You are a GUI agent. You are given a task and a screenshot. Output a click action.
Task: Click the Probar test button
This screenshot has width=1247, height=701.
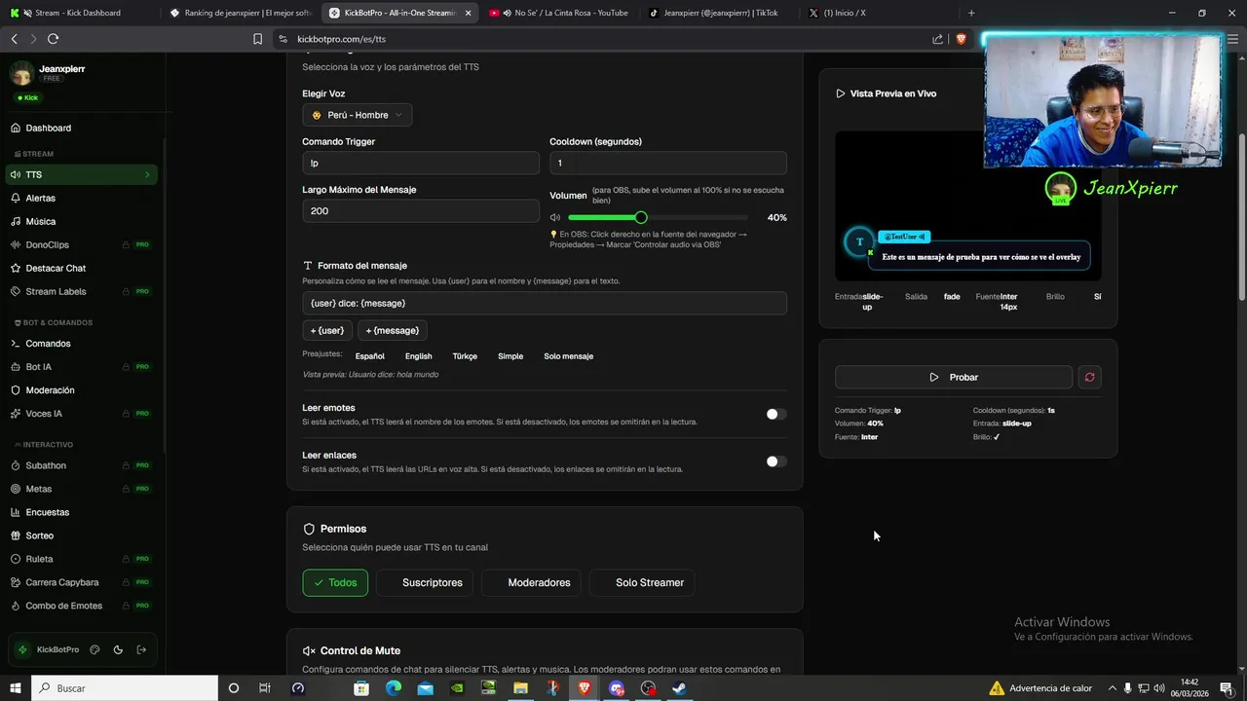pos(954,377)
